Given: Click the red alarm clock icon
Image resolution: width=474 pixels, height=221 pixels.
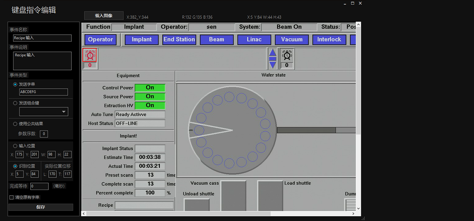Looking at the screenshot, I should click(90, 55).
